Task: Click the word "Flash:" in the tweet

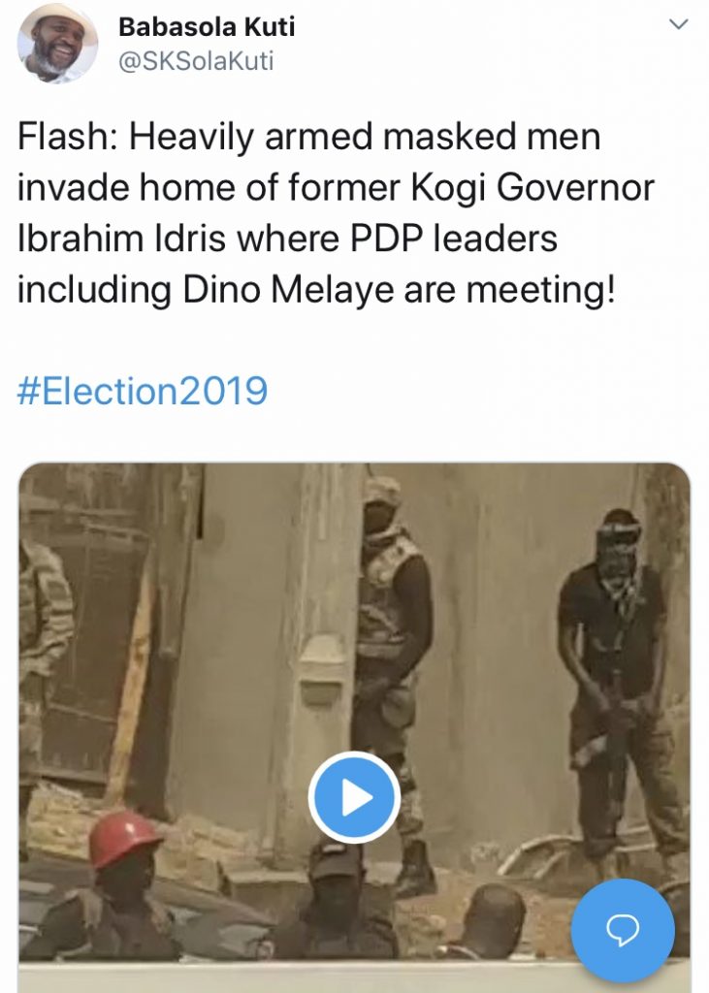Action: 68,138
